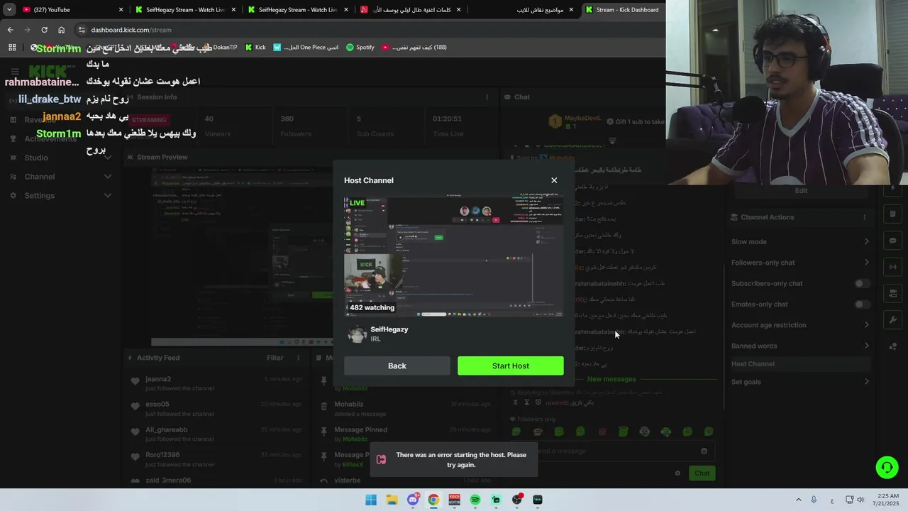Expand Slow mode settings
This screenshot has width=908, height=511.
(x=800, y=242)
